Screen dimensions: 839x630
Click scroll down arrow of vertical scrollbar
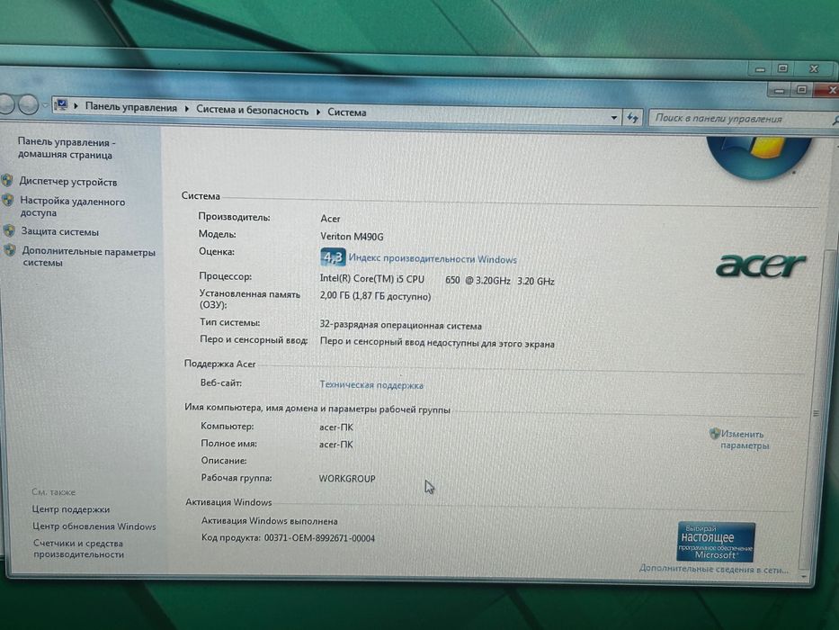click(x=804, y=577)
